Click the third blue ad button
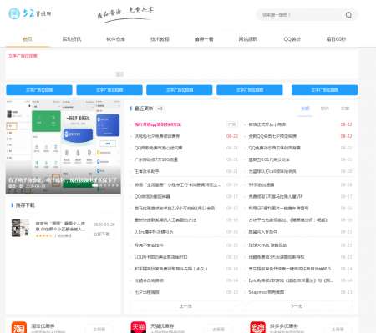This screenshot has width=376, height=333. (x=180, y=90)
